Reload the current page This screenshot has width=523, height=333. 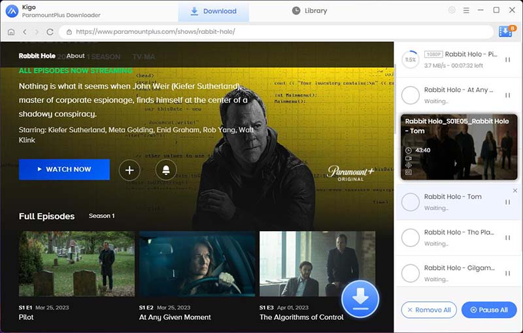[50, 31]
